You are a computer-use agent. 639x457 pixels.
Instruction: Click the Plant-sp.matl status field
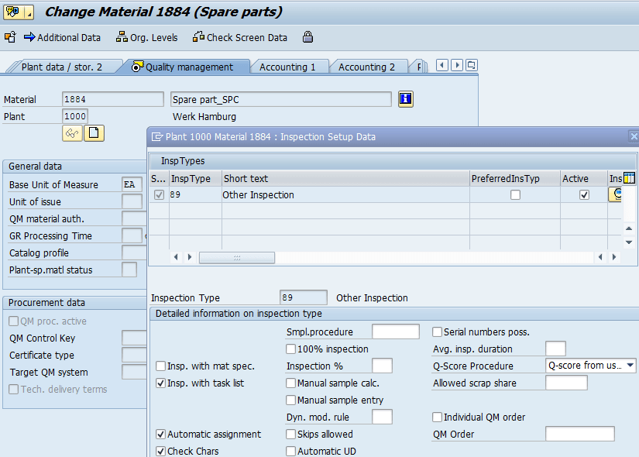pos(129,270)
